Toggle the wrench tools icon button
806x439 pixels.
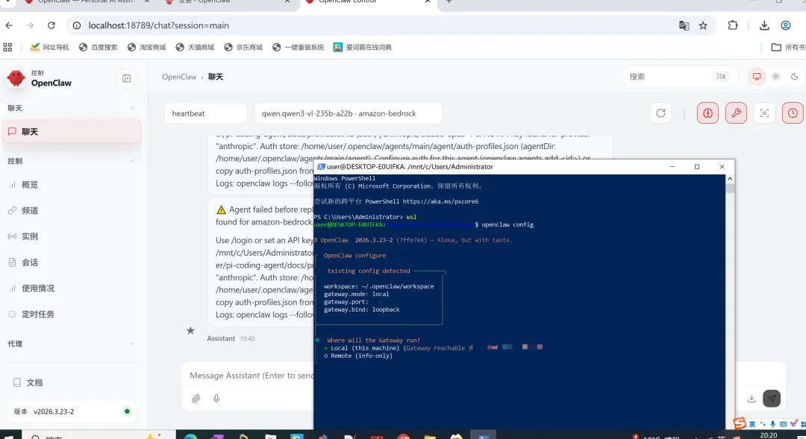tap(736, 113)
